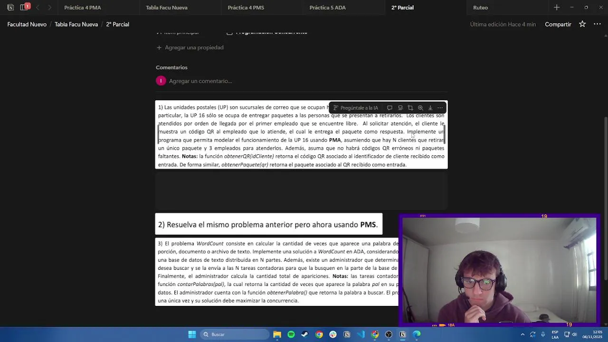Open Spotify from the taskbar

pyautogui.click(x=291, y=334)
